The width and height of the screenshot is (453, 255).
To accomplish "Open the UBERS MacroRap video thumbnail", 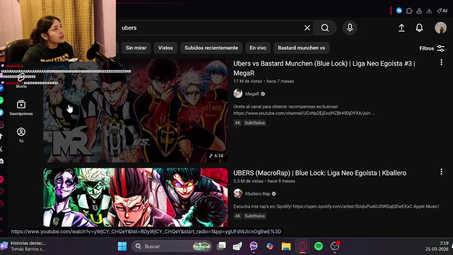I will pyautogui.click(x=136, y=197).
